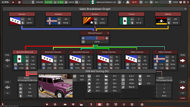Click the footprint area icon beside 8.2m²
Viewport: 190px width, 107px height.
coord(123,76)
